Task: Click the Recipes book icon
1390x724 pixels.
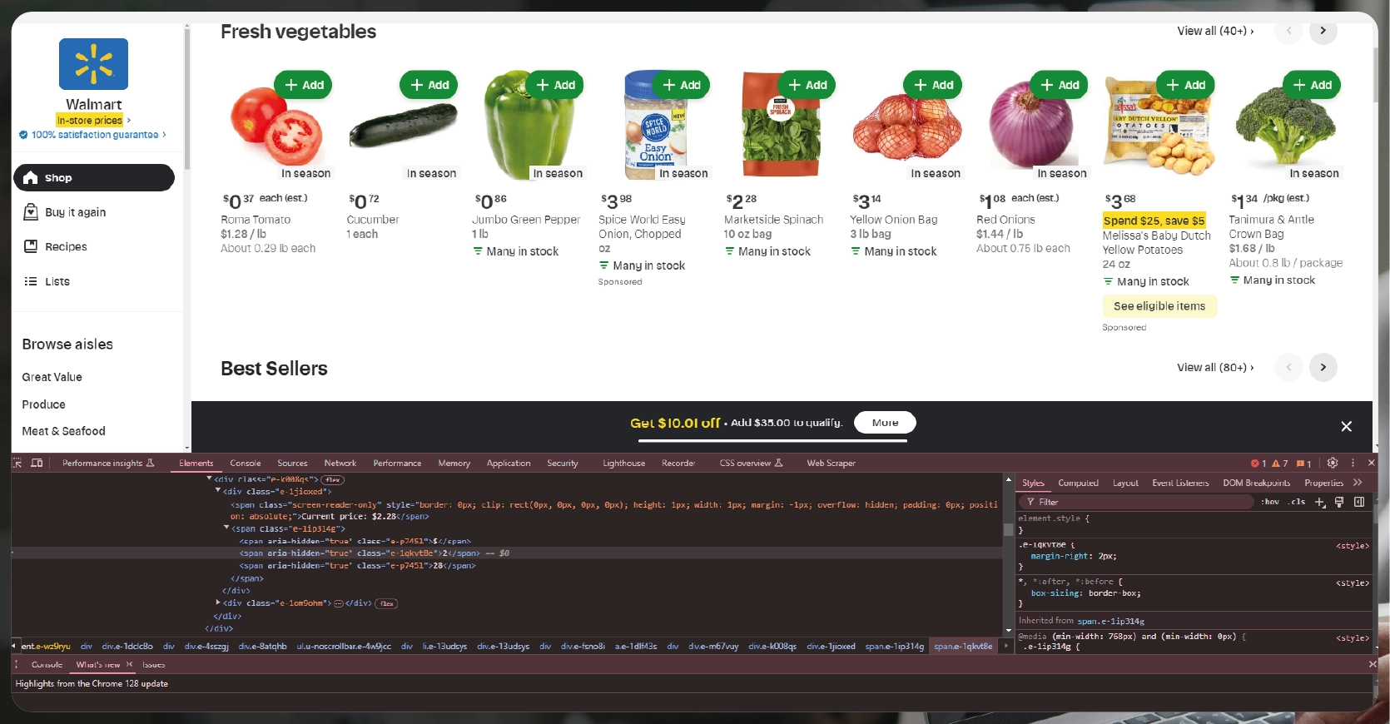Action: tap(31, 246)
